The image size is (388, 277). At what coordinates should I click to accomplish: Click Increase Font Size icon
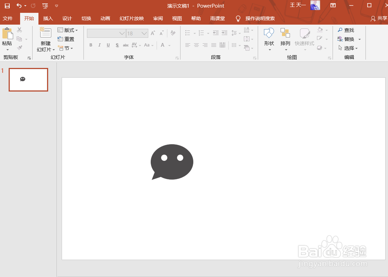point(153,33)
